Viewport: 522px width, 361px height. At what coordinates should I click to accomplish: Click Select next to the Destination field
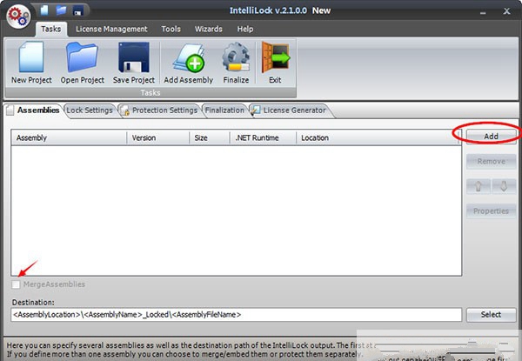point(491,315)
